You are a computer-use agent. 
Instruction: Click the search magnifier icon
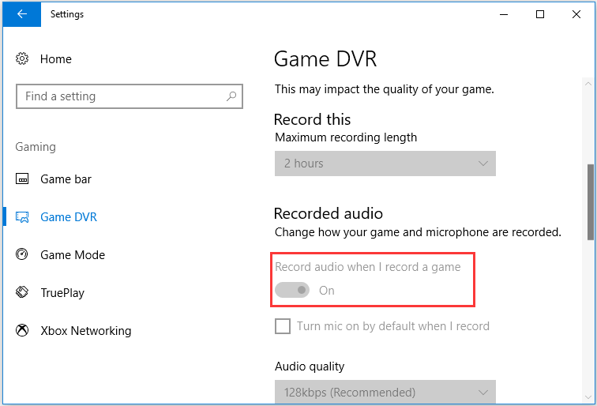(231, 96)
